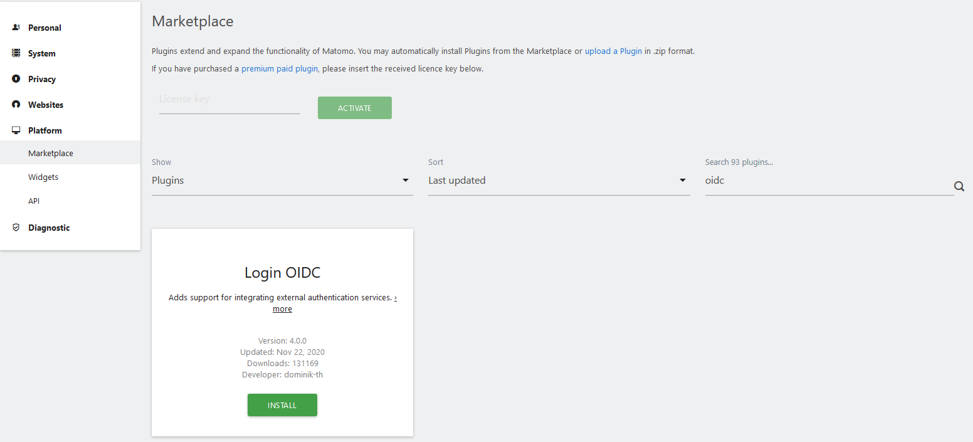Click the Show dropdown arrow

[x=406, y=181]
